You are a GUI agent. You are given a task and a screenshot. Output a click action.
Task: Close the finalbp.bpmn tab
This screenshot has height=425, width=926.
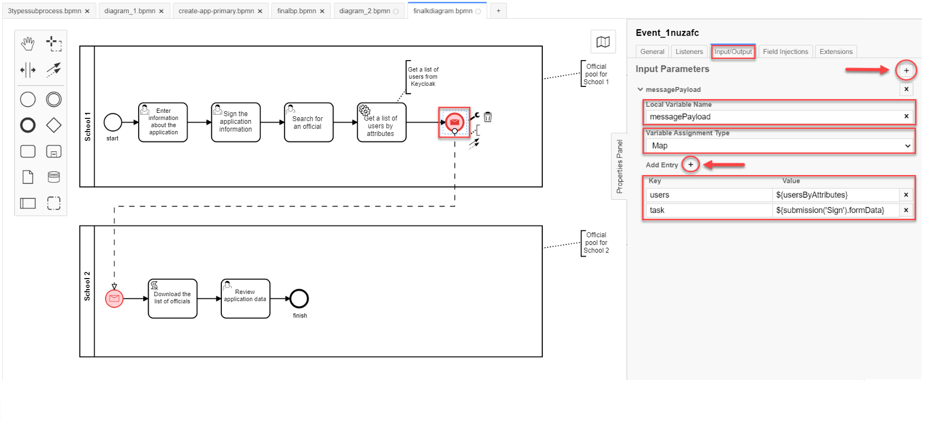[x=322, y=11]
